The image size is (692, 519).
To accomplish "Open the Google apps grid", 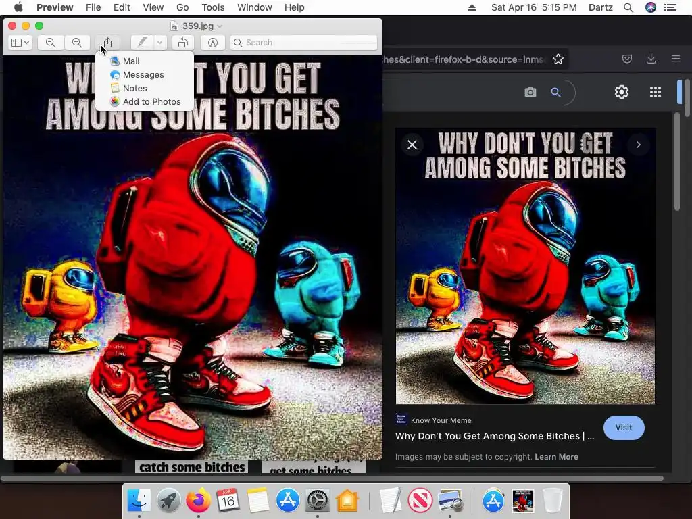I will point(656,92).
